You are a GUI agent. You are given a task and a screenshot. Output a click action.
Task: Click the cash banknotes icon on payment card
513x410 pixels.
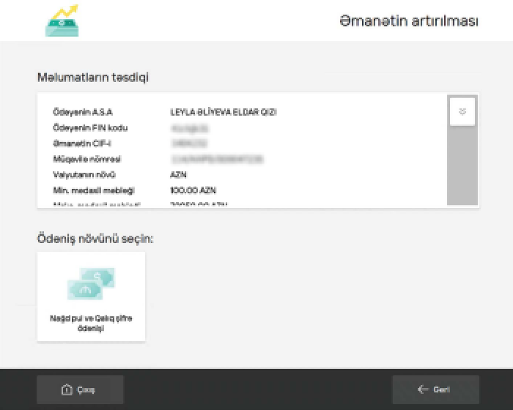[92, 283]
